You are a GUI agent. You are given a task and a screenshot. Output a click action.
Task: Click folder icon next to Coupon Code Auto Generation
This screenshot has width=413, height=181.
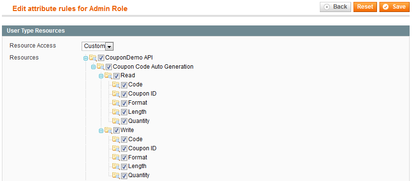click(x=101, y=67)
